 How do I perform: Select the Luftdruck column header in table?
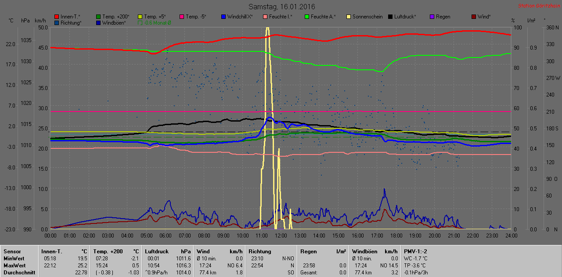coord(155,252)
